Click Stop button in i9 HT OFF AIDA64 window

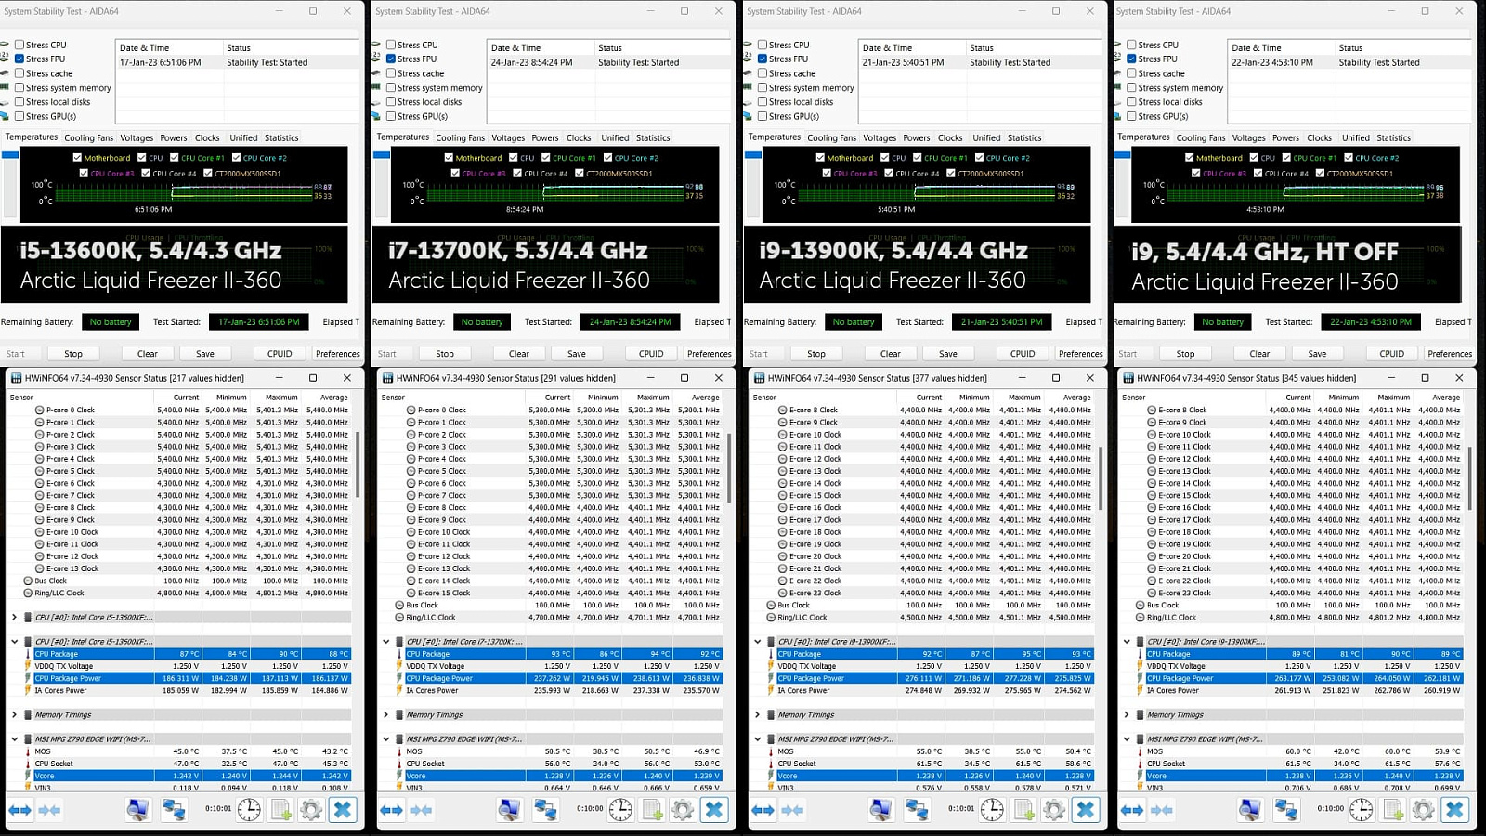(1186, 354)
